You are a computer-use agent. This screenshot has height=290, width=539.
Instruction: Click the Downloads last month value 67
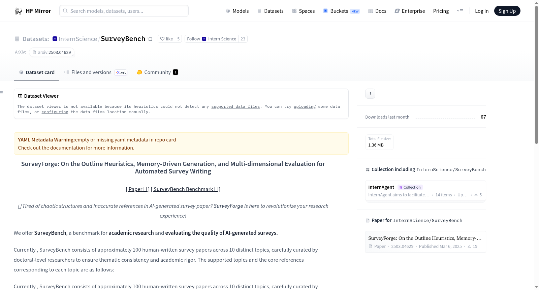[x=483, y=117]
